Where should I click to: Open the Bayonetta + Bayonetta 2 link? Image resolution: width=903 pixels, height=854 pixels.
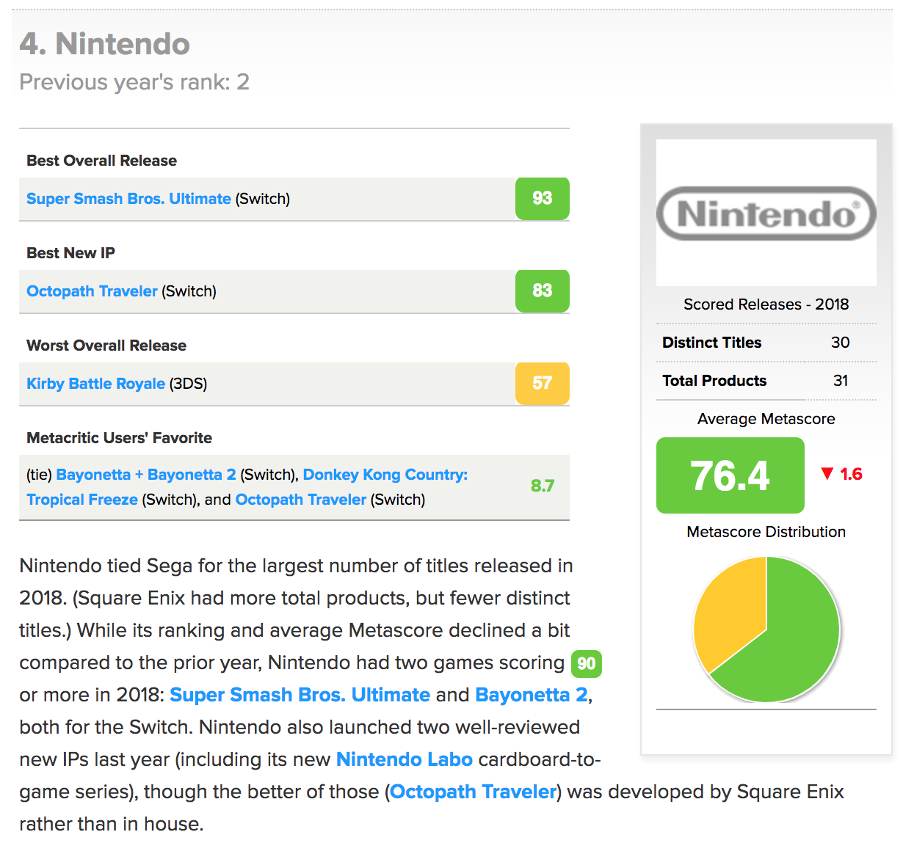(x=146, y=475)
